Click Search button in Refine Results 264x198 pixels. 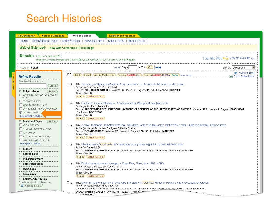53,86
